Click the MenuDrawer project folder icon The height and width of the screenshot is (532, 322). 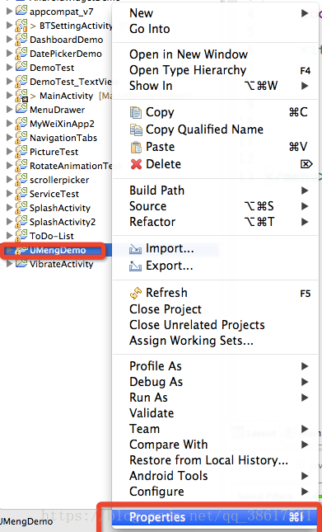tap(21, 110)
